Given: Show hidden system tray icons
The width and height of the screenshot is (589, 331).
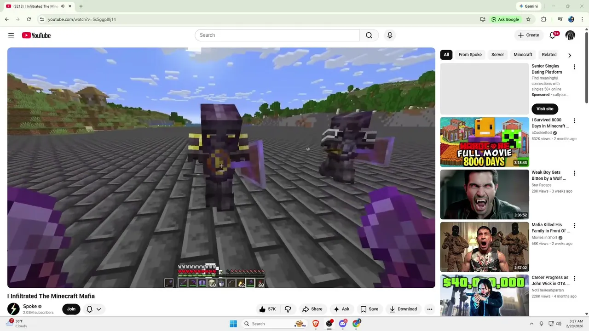Looking at the screenshot, I should click(x=531, y=324).
